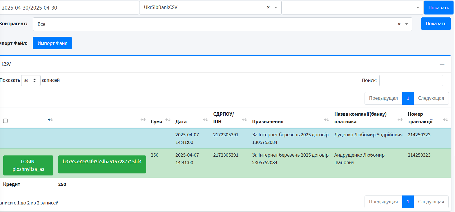Go to Следующая page in the bottom pagination

(x=431, y=202)
